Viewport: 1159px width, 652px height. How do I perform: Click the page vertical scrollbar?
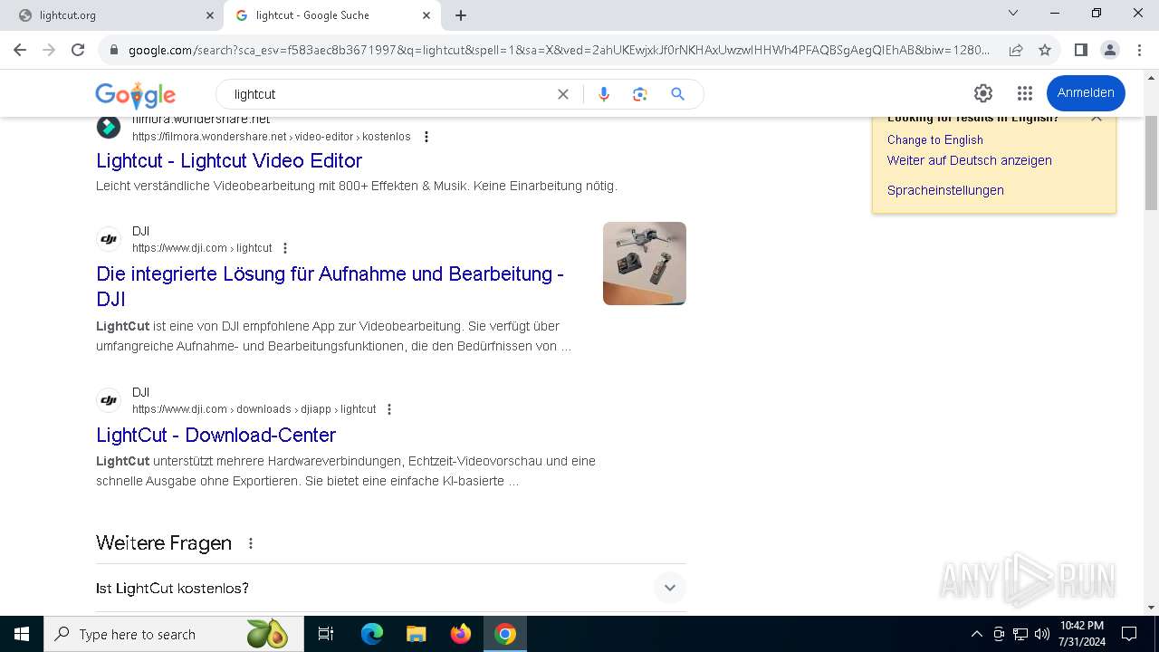pos(1151,163)
